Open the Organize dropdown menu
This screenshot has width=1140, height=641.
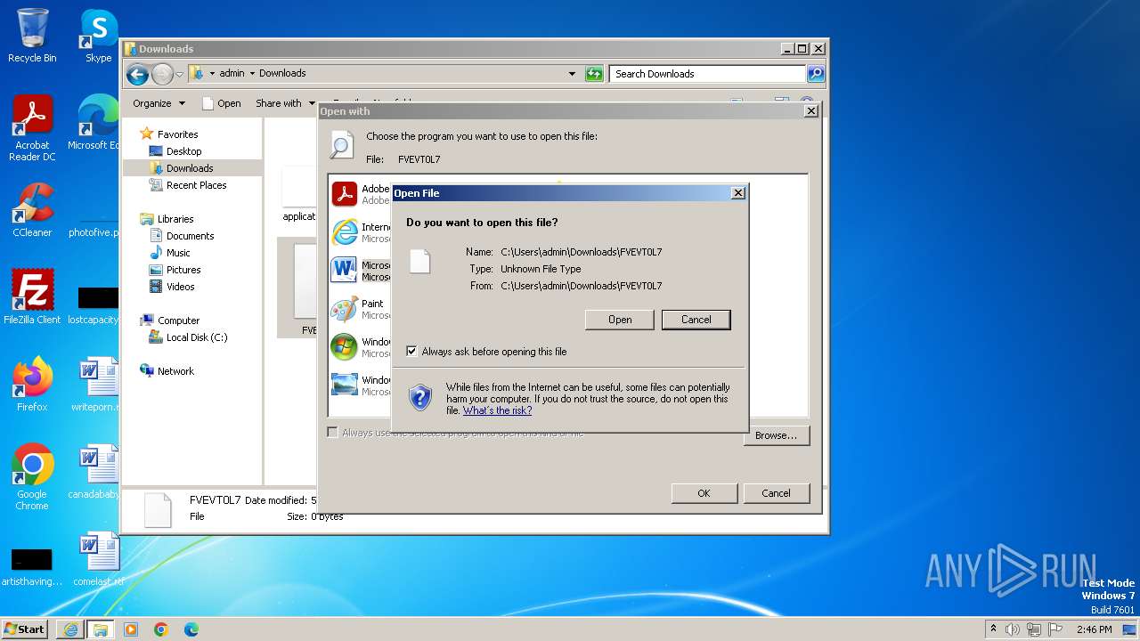click(x=159, y=103)
